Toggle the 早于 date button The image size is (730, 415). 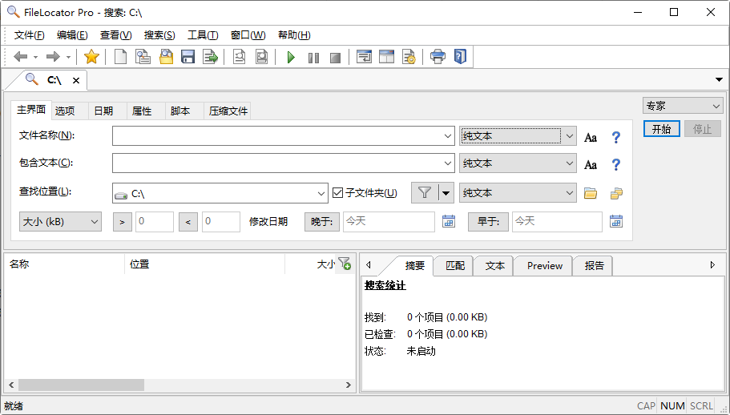[488, 222]
